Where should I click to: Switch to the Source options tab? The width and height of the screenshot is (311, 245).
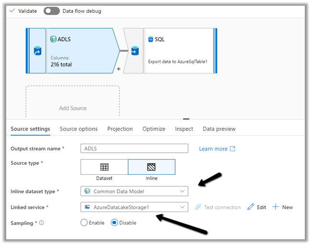[x=78, y=129]
